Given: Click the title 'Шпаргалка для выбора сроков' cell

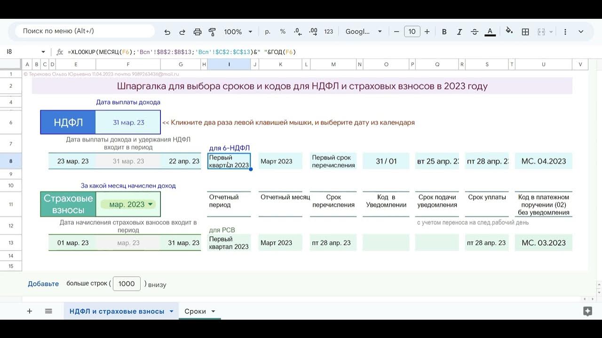Looking at the screenshot, I should click(302, 86).
